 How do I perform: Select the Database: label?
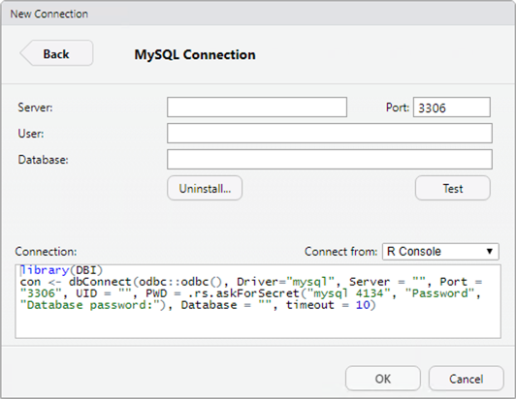pyautogui.click(x=43, y=160)
